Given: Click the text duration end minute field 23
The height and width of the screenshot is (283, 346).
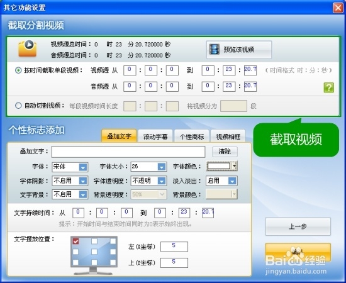Looking at the screenshot, I should coord(184,213).
